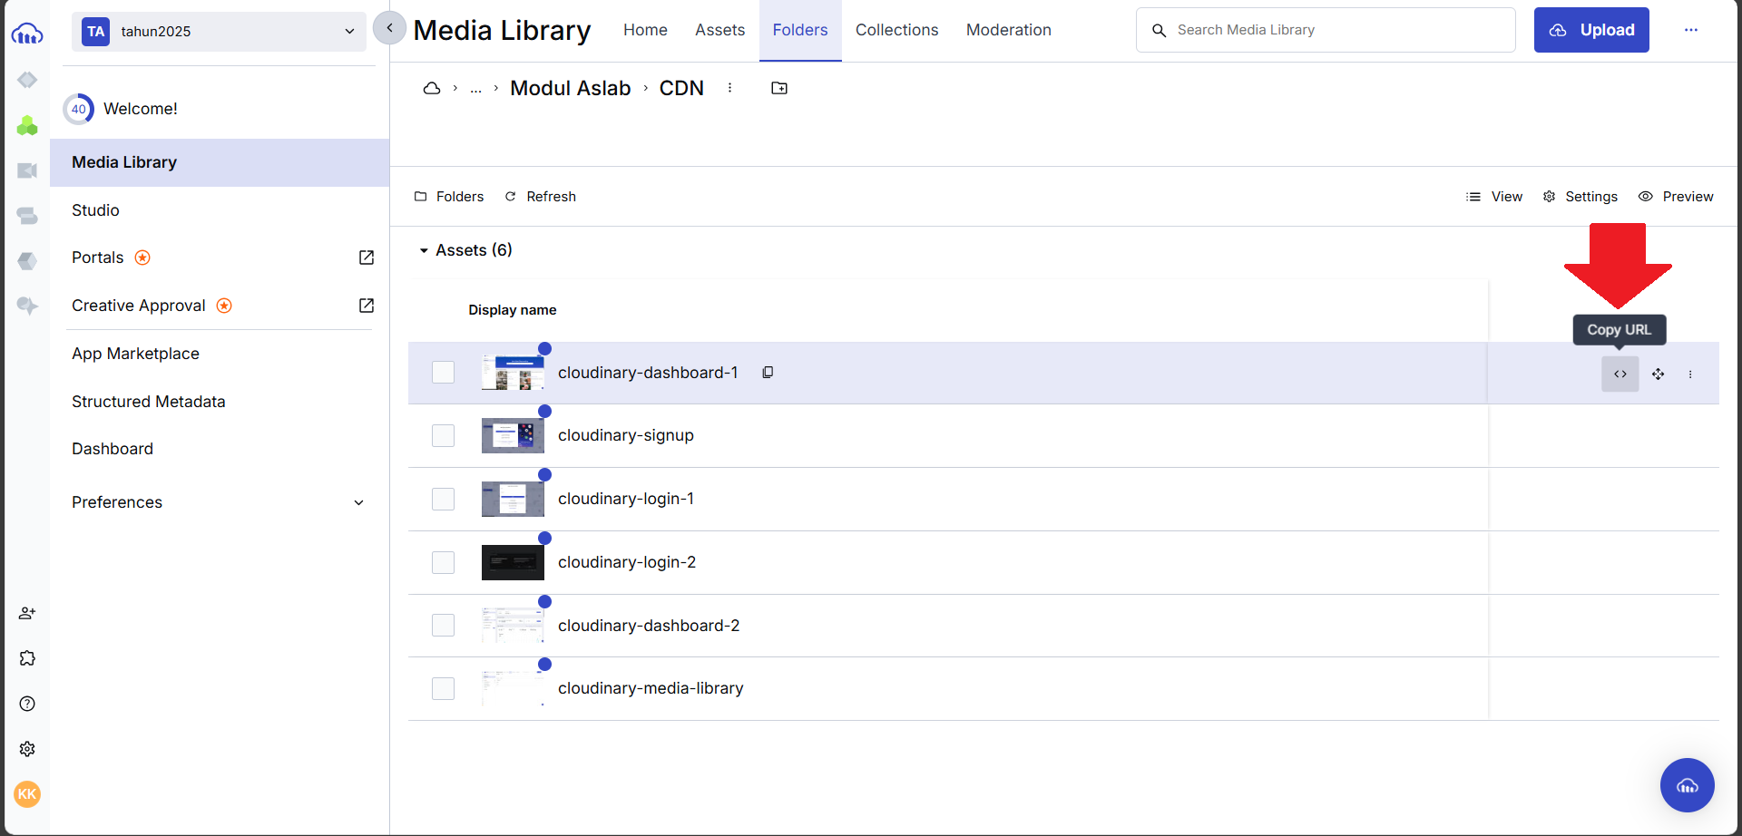The image size is (1742, 836).
Task: Open the Assets (DAM) green product icon
Action: 27,125
